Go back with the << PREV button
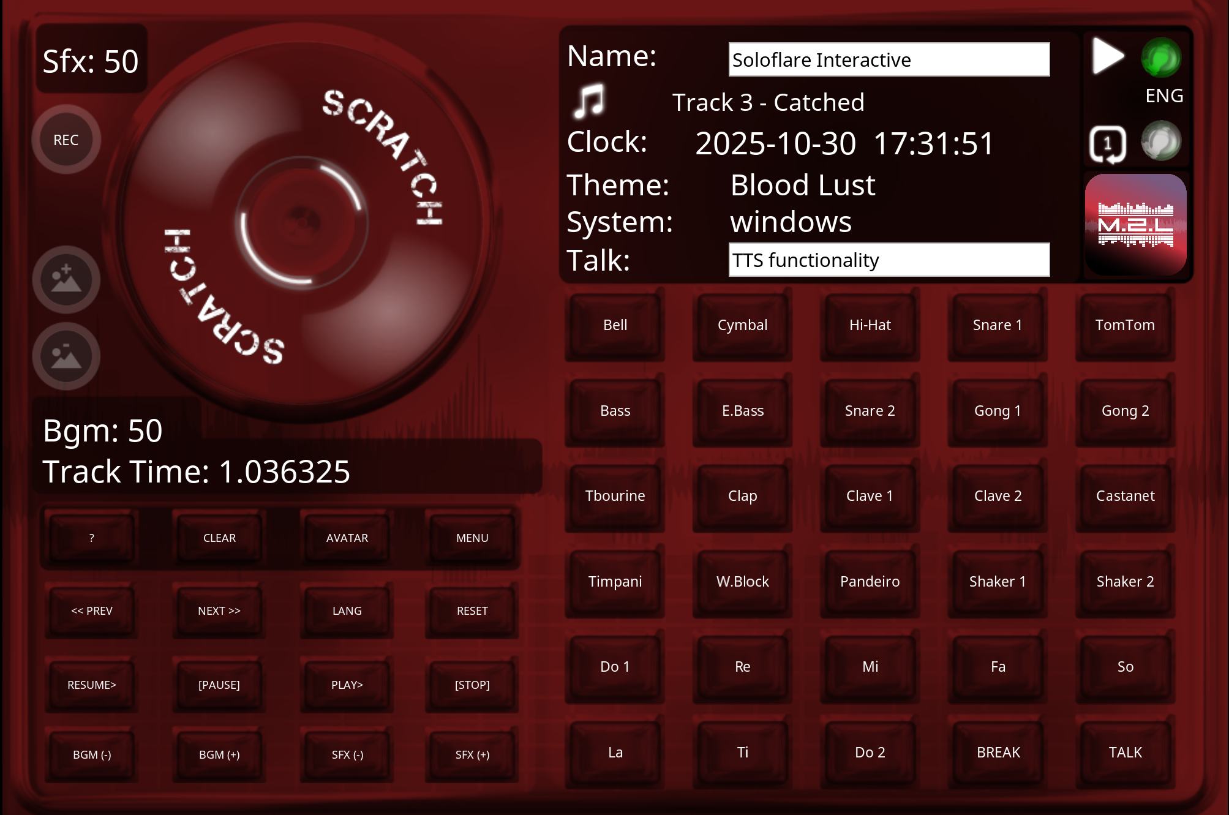 [x=92, y=610]
